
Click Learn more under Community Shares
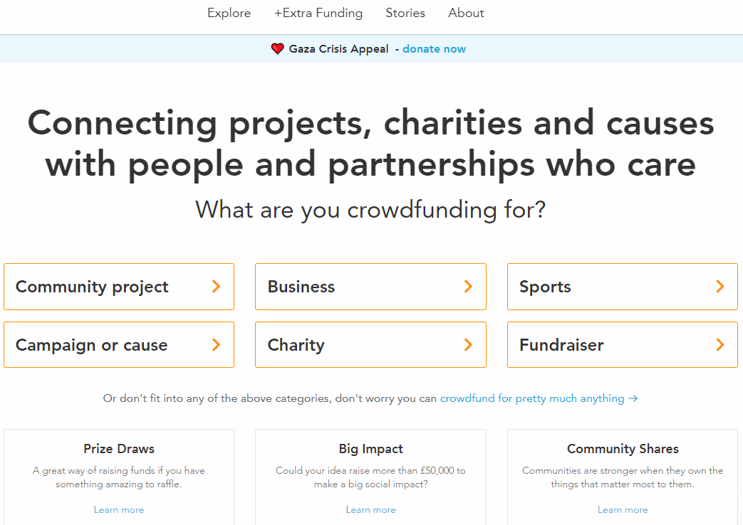tap(623, 510)
